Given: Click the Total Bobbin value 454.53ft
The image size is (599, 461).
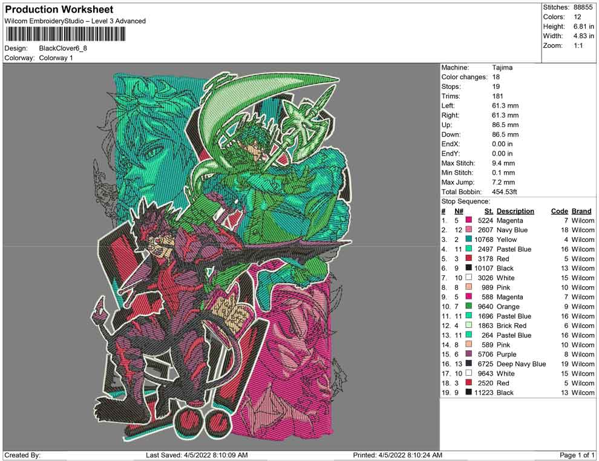Looking at the screenshot, I should [504, 192].
